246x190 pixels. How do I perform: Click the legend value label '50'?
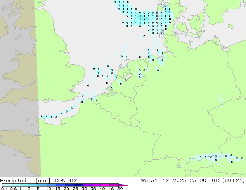(120, 188)
